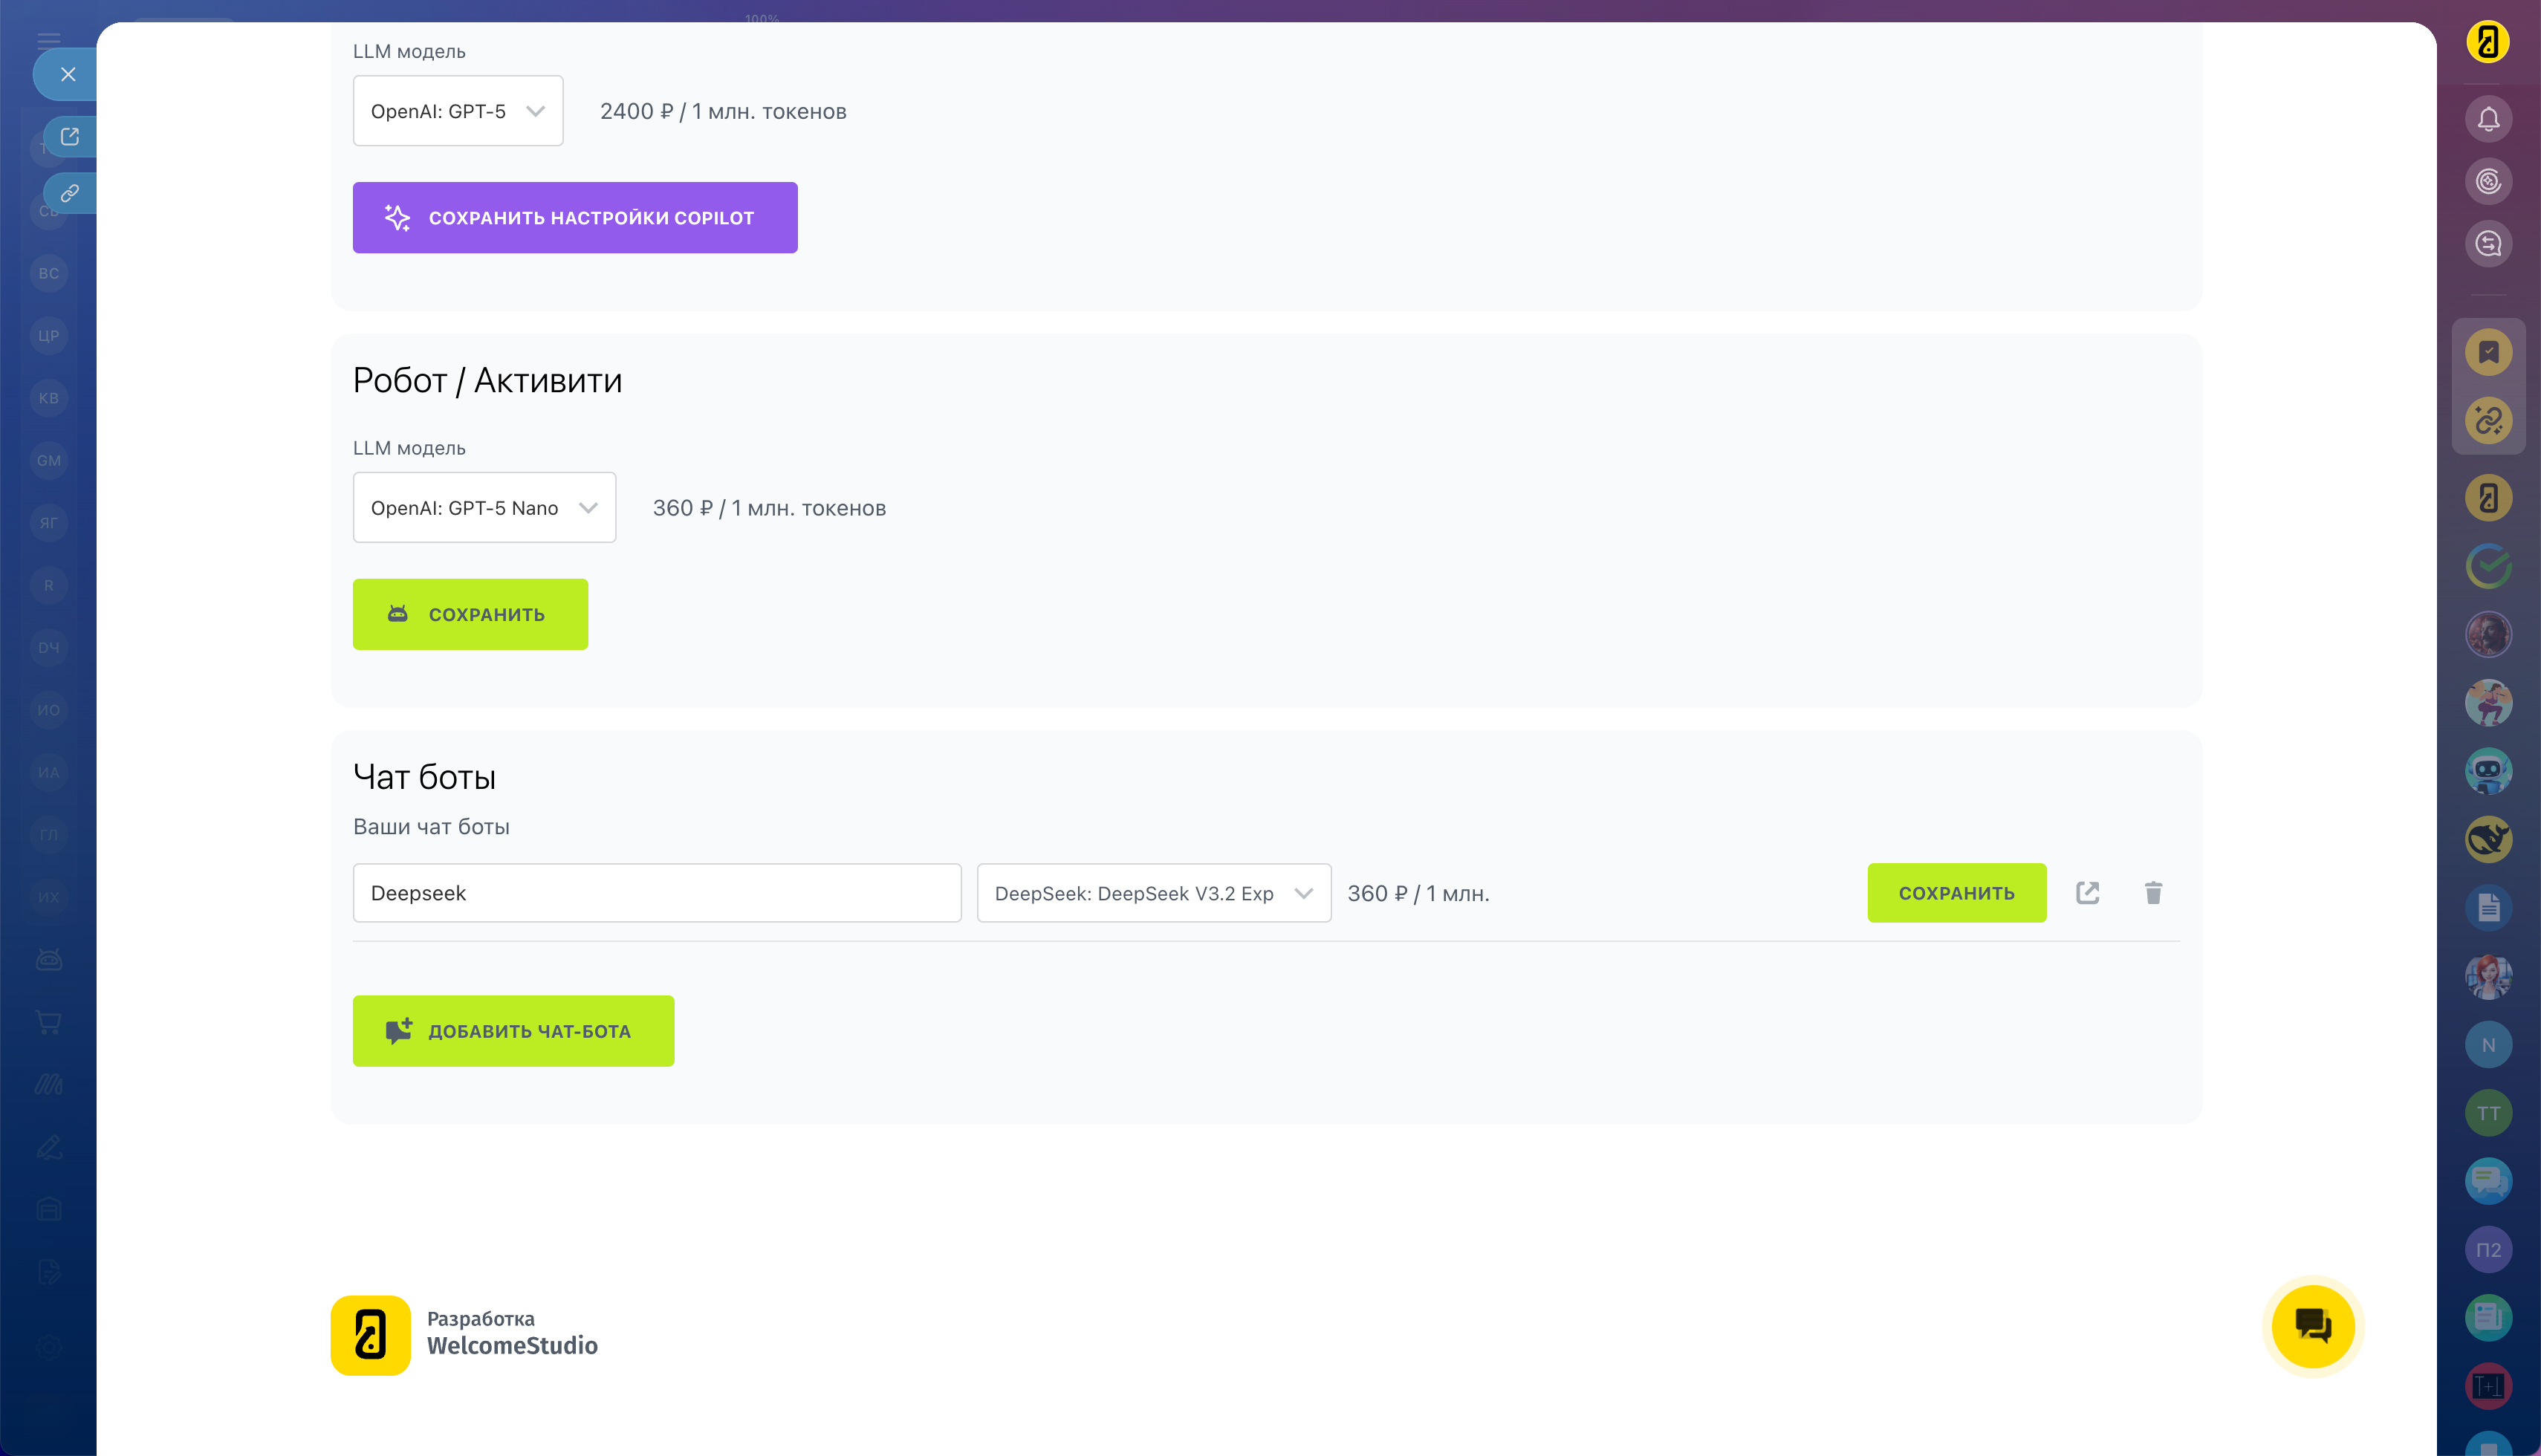Expand the OpenAI: GPT-5 model dropdown
The width and height of the screenshot is (2541, 1456).
[x=458, y=111]
